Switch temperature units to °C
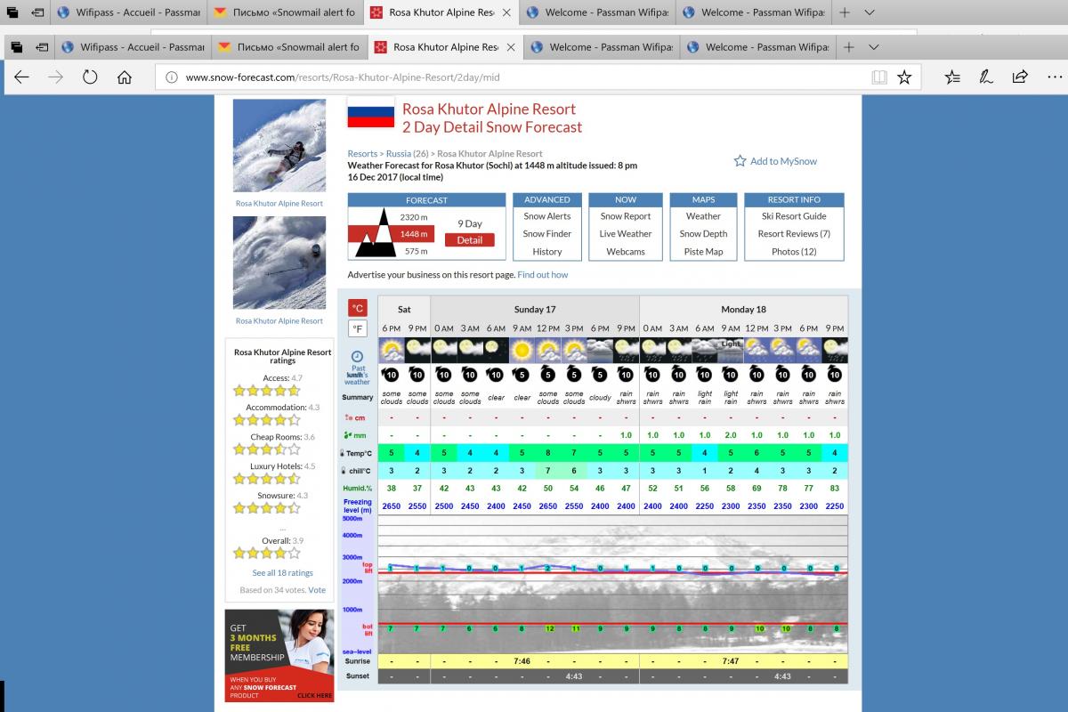The height and width of the screenshot is (712, 1068). [x=358, y=309]
